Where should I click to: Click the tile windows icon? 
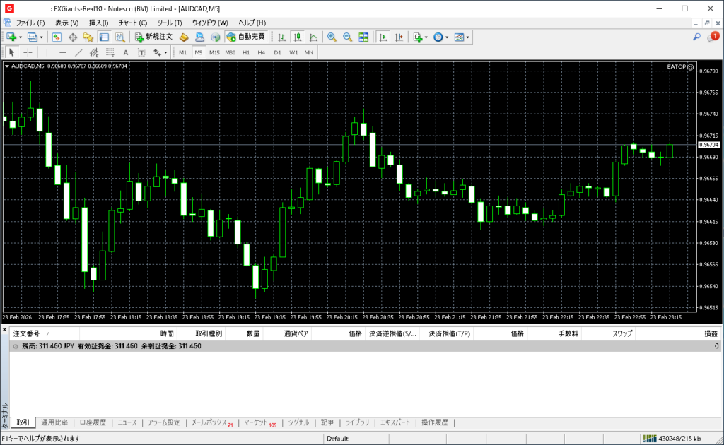[x=363, y=37]
